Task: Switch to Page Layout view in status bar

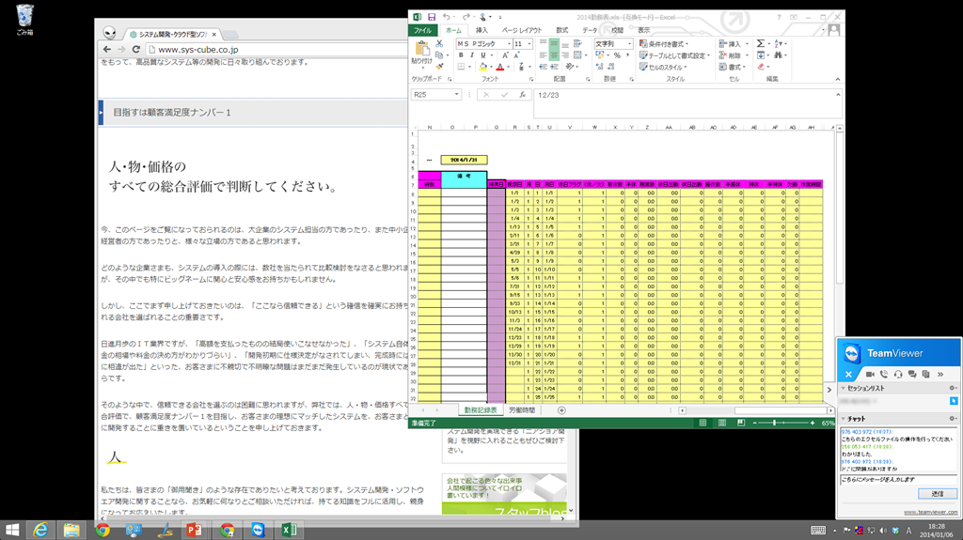Action: click(x=722, y=423)
